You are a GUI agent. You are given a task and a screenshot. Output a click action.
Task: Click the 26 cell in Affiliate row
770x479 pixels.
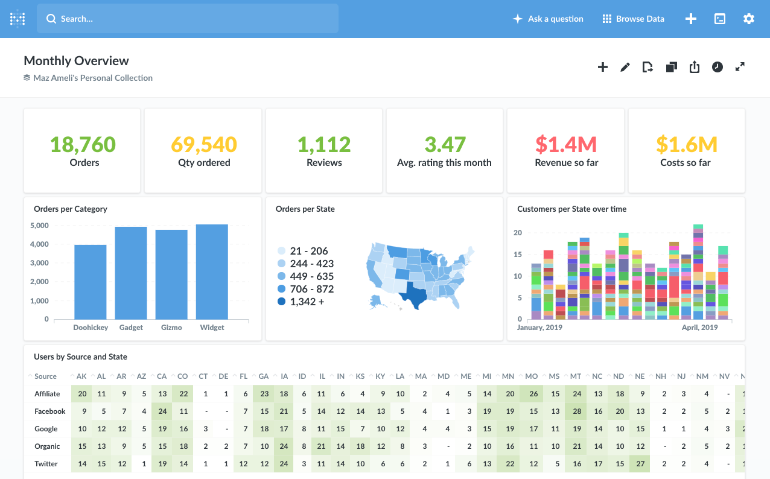coord(533,394)
